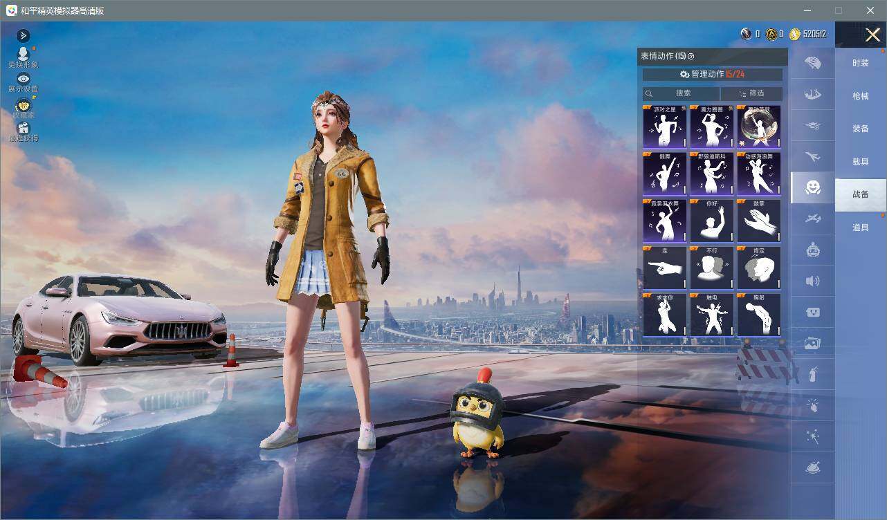This screenshot has height=520, width=887.
Task: Open the 筛选 filter dropdown
Action: point(752,93)
